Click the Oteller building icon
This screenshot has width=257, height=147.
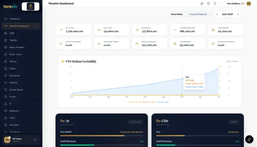6,68
